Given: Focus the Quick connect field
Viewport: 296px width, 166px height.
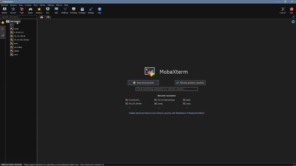Looking at the screenshot, I should click(18, 17).
